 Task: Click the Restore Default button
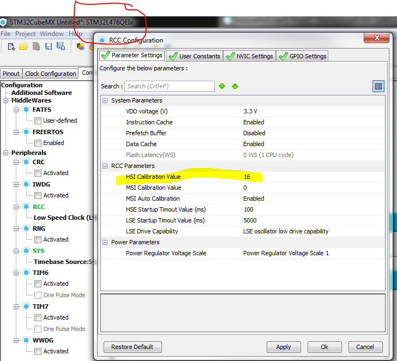coord(133,347)
